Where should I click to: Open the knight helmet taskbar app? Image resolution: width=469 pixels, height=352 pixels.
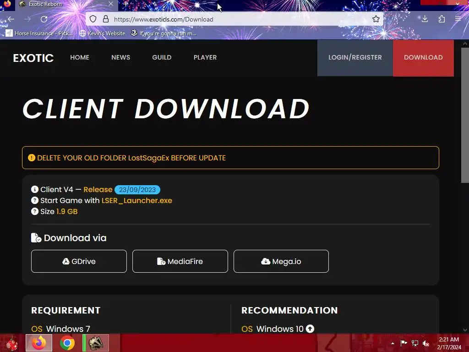[96, 343]
